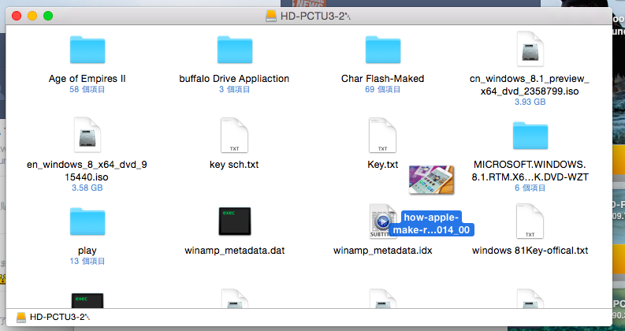Click the 69 個項目 item count text
This screenshot has width=625, height=331.
pyautogui.click(x=383, y=89)
